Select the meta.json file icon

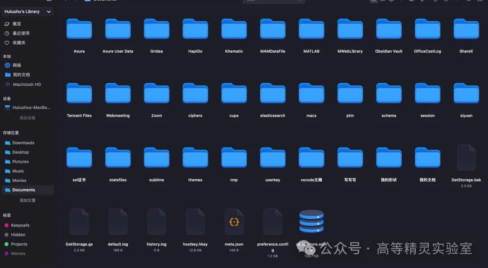coord(234,222)
